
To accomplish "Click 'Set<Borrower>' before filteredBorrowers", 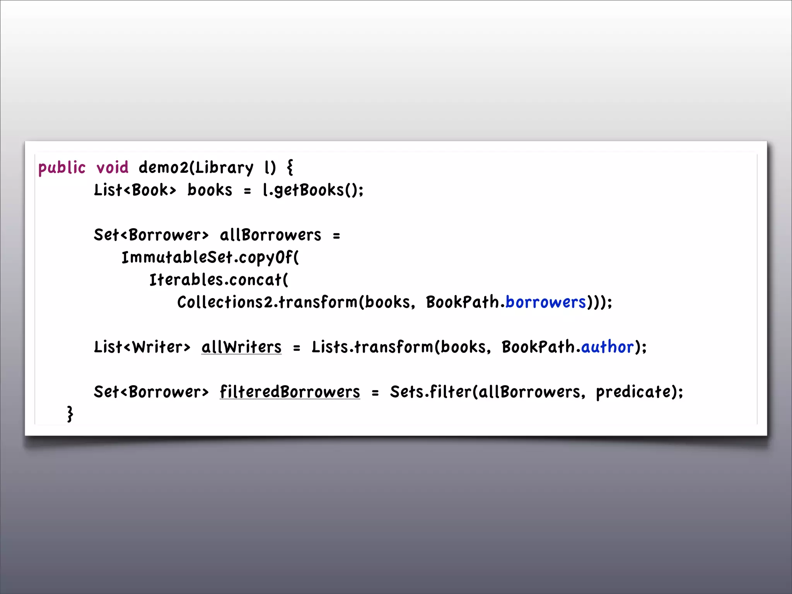I will [151, 392].
